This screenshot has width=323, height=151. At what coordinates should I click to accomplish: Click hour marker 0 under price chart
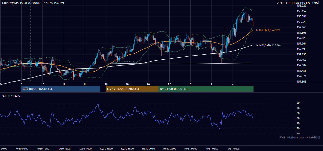pyautogui.click(x=191, y=84)
